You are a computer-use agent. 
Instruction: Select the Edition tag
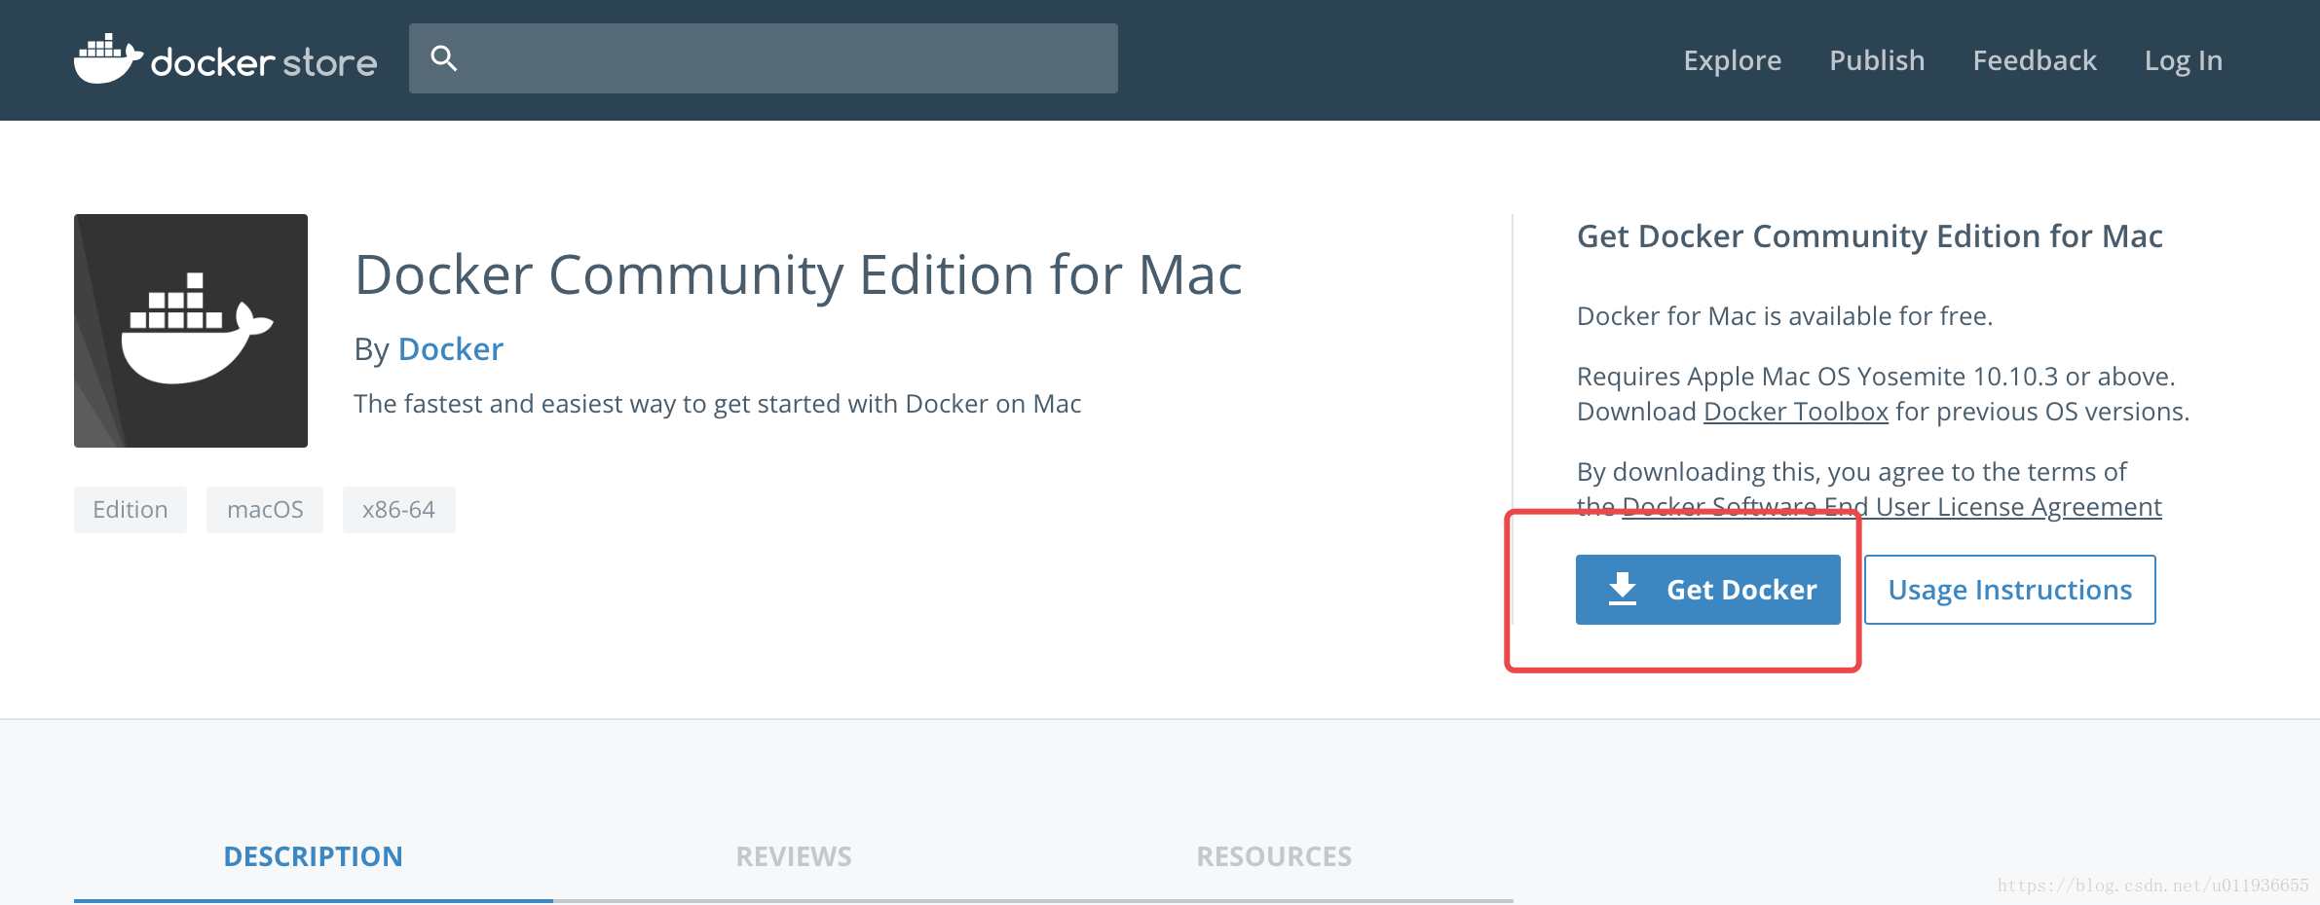(x=131, y=510)
